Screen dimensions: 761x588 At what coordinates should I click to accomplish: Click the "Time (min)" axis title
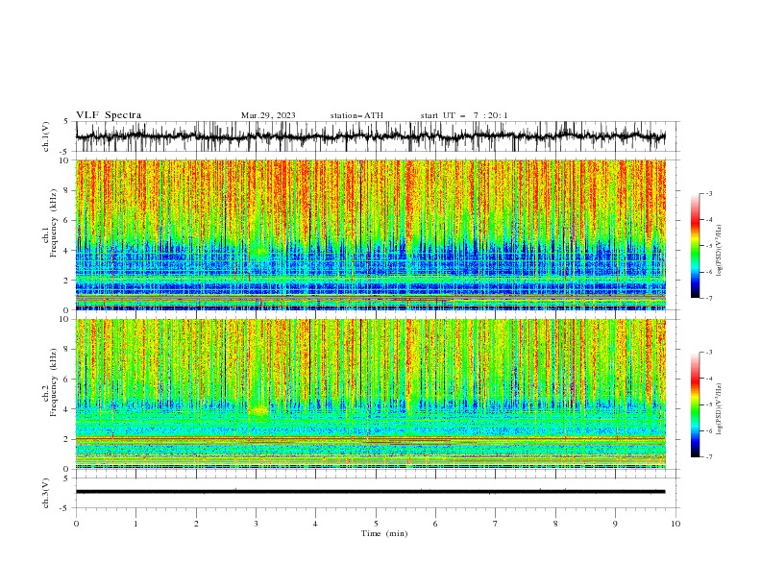[384, 533]
